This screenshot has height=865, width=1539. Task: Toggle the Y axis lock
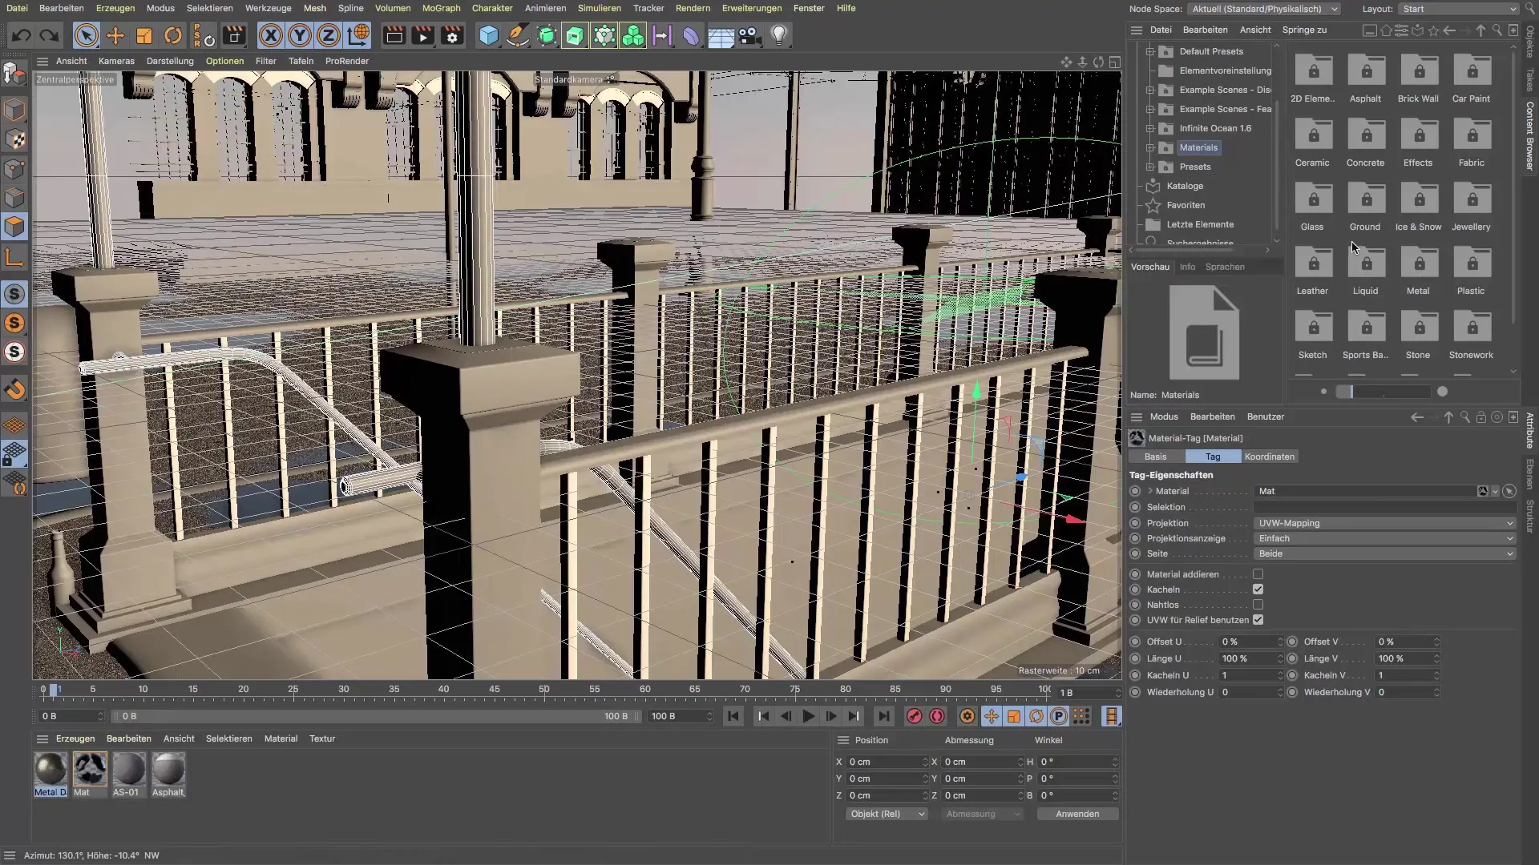point(300,35)
